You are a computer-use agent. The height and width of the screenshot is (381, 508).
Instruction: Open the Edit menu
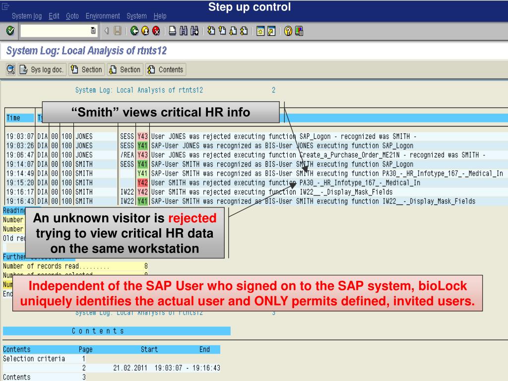(x=54, y=16)
